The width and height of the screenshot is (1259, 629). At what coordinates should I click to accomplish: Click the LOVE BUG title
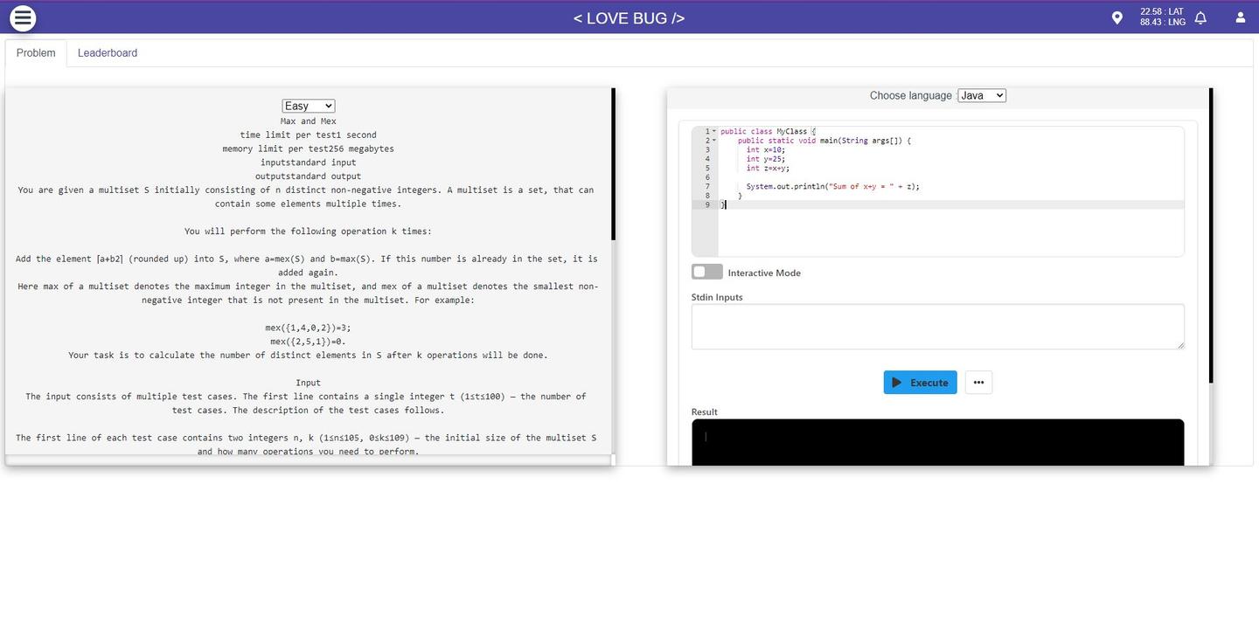click(629, 17)
